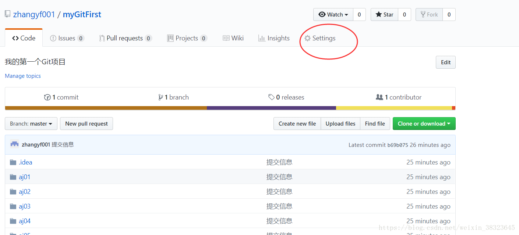
Task: Click the folder icon for aj01
Action: [x=13, y=177]
